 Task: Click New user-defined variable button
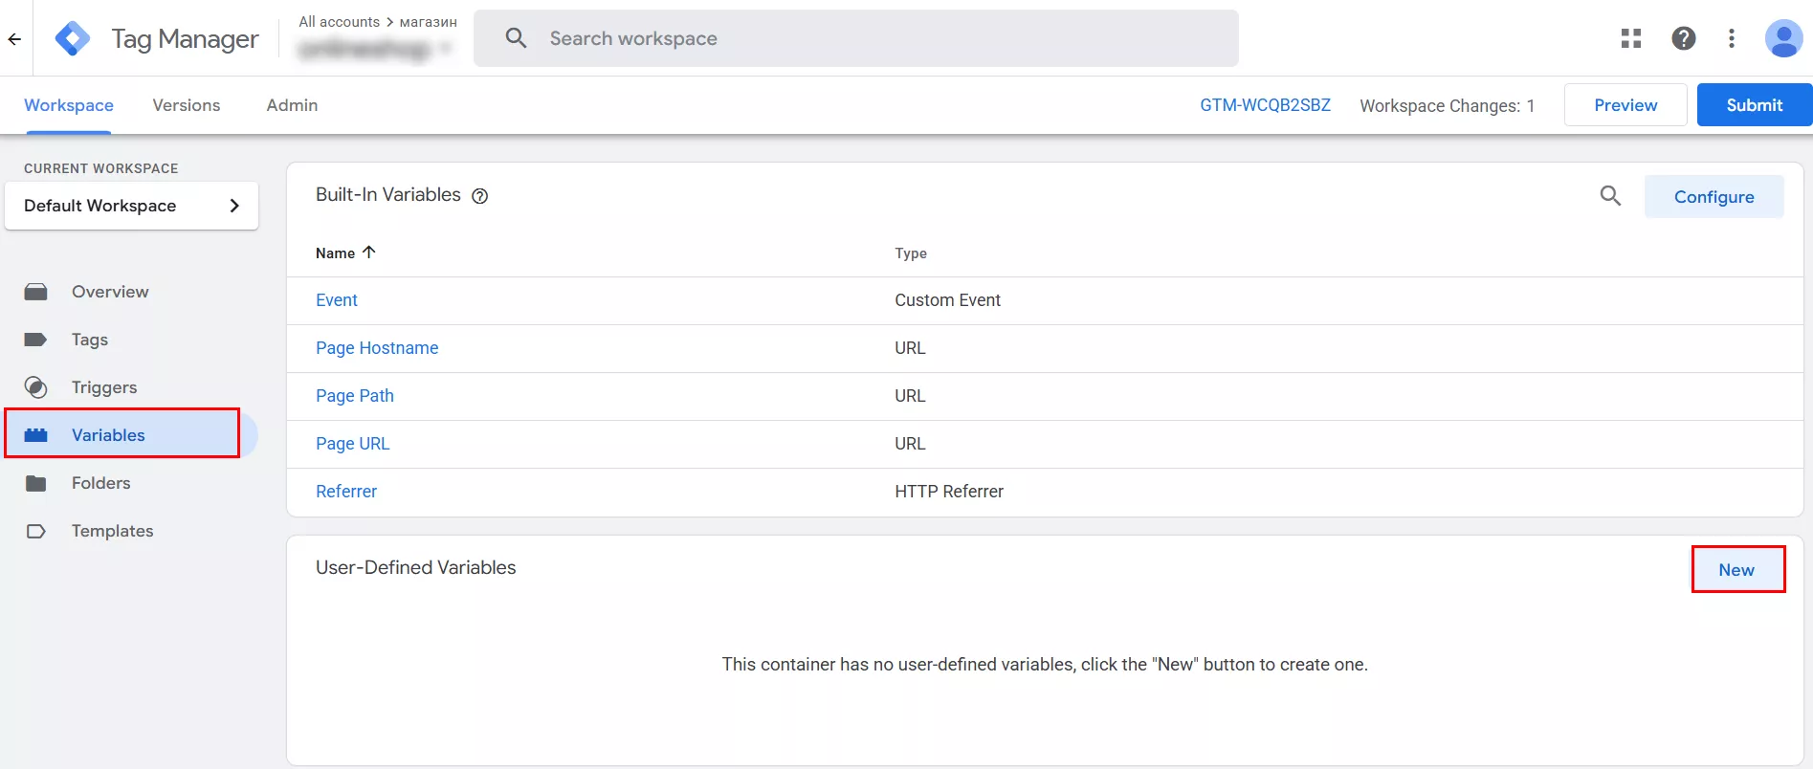(x=1736, y=570)
